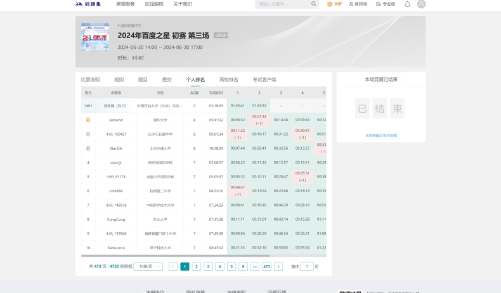The image size is (501, 293).
Task: Click the 教师端 link in header
Action: click(358, 4)
